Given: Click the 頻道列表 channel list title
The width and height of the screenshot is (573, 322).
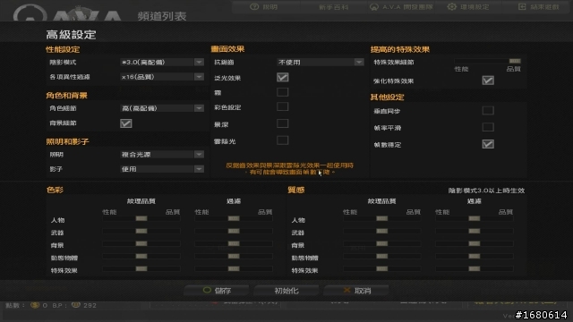Looking at the screenshot, I should click(162, 16).
